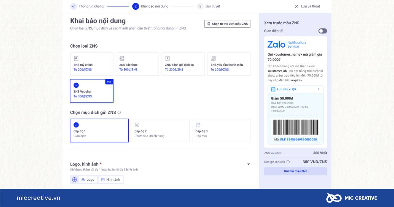Open the Lưu vào ví QR chevron
Screen dimensions: 394x207
click(318, 89)
